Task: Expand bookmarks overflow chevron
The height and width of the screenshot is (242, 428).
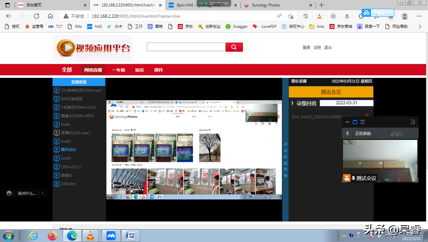Action: point(420,26)
